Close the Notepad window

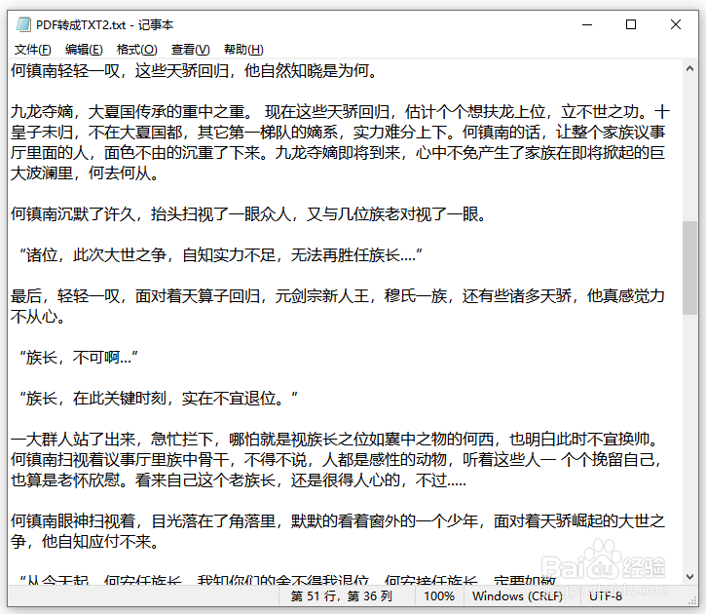coord(676,24)
